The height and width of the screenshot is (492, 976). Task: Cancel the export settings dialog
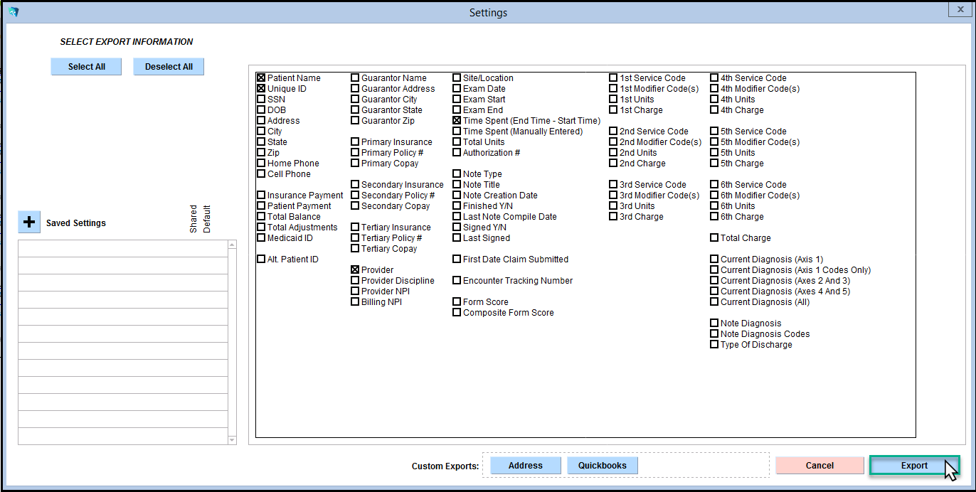819,466
